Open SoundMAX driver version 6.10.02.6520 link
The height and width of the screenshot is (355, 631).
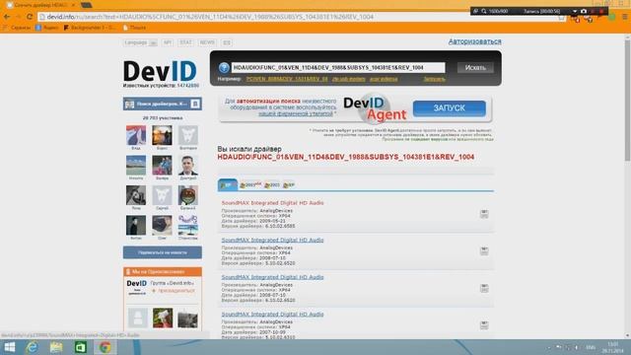tap(272, 277)
